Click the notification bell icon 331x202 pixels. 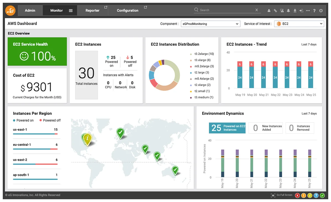click(x=288, y=11)
